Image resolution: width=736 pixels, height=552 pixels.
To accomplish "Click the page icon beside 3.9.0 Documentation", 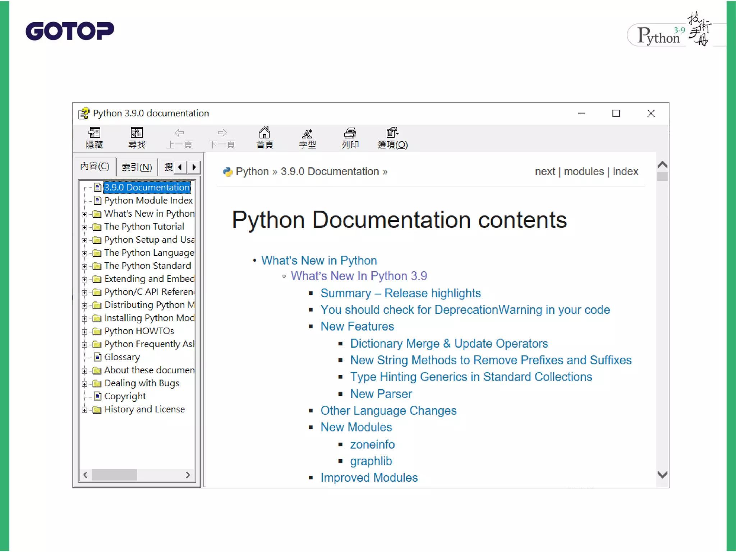I will click(x=97, y=187).
